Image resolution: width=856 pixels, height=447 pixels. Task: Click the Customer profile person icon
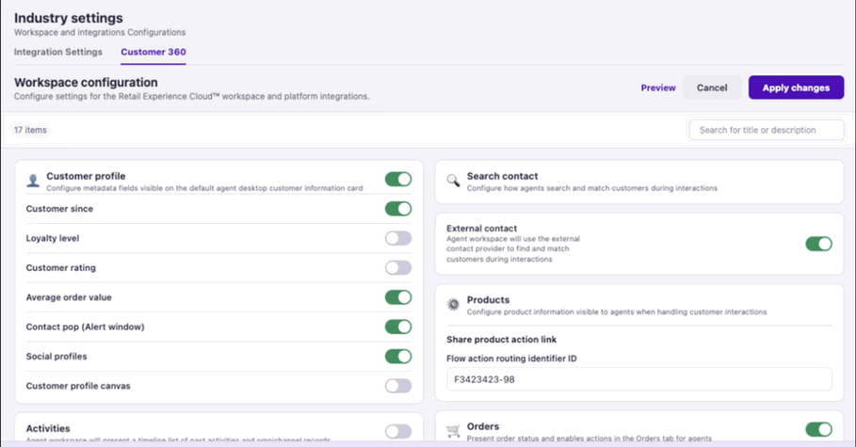(33, 181)
